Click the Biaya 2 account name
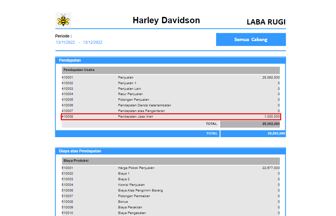 pyautogui.click(x=124, y=179)
